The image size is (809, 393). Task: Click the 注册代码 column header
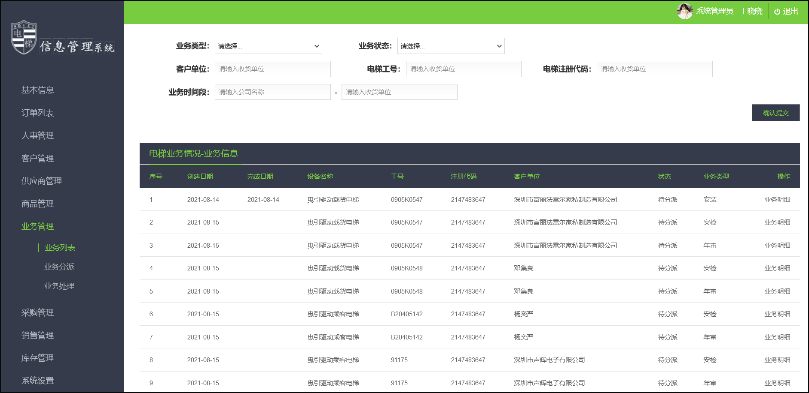coord(464,177)
